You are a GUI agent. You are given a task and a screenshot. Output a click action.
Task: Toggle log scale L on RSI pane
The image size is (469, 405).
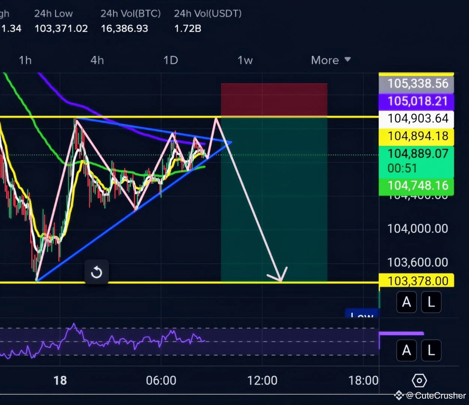431,351
